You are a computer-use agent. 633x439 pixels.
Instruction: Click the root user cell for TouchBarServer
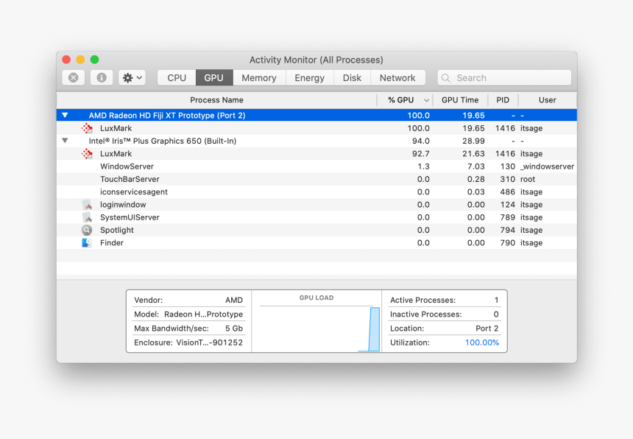click(x=528, y=179)
